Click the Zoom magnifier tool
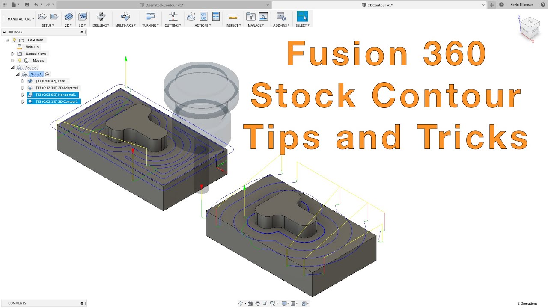Screen dimensions: 548x308 (x=265, y=303)
